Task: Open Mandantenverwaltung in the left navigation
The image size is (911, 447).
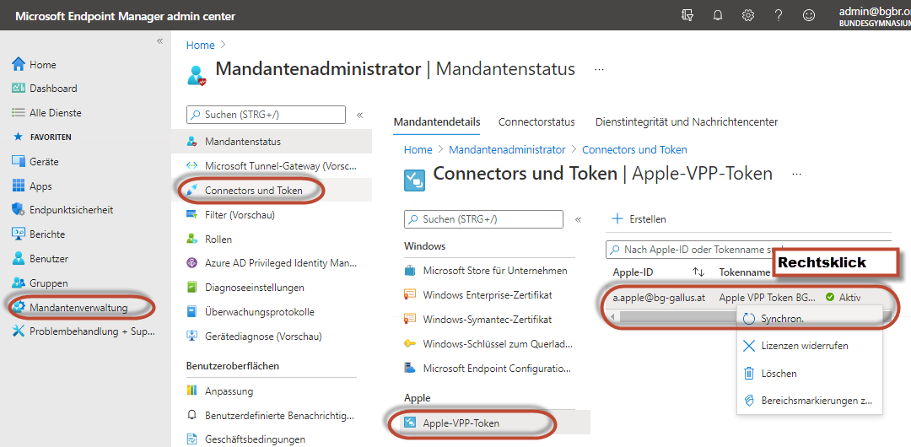Action: pos(78,307)
